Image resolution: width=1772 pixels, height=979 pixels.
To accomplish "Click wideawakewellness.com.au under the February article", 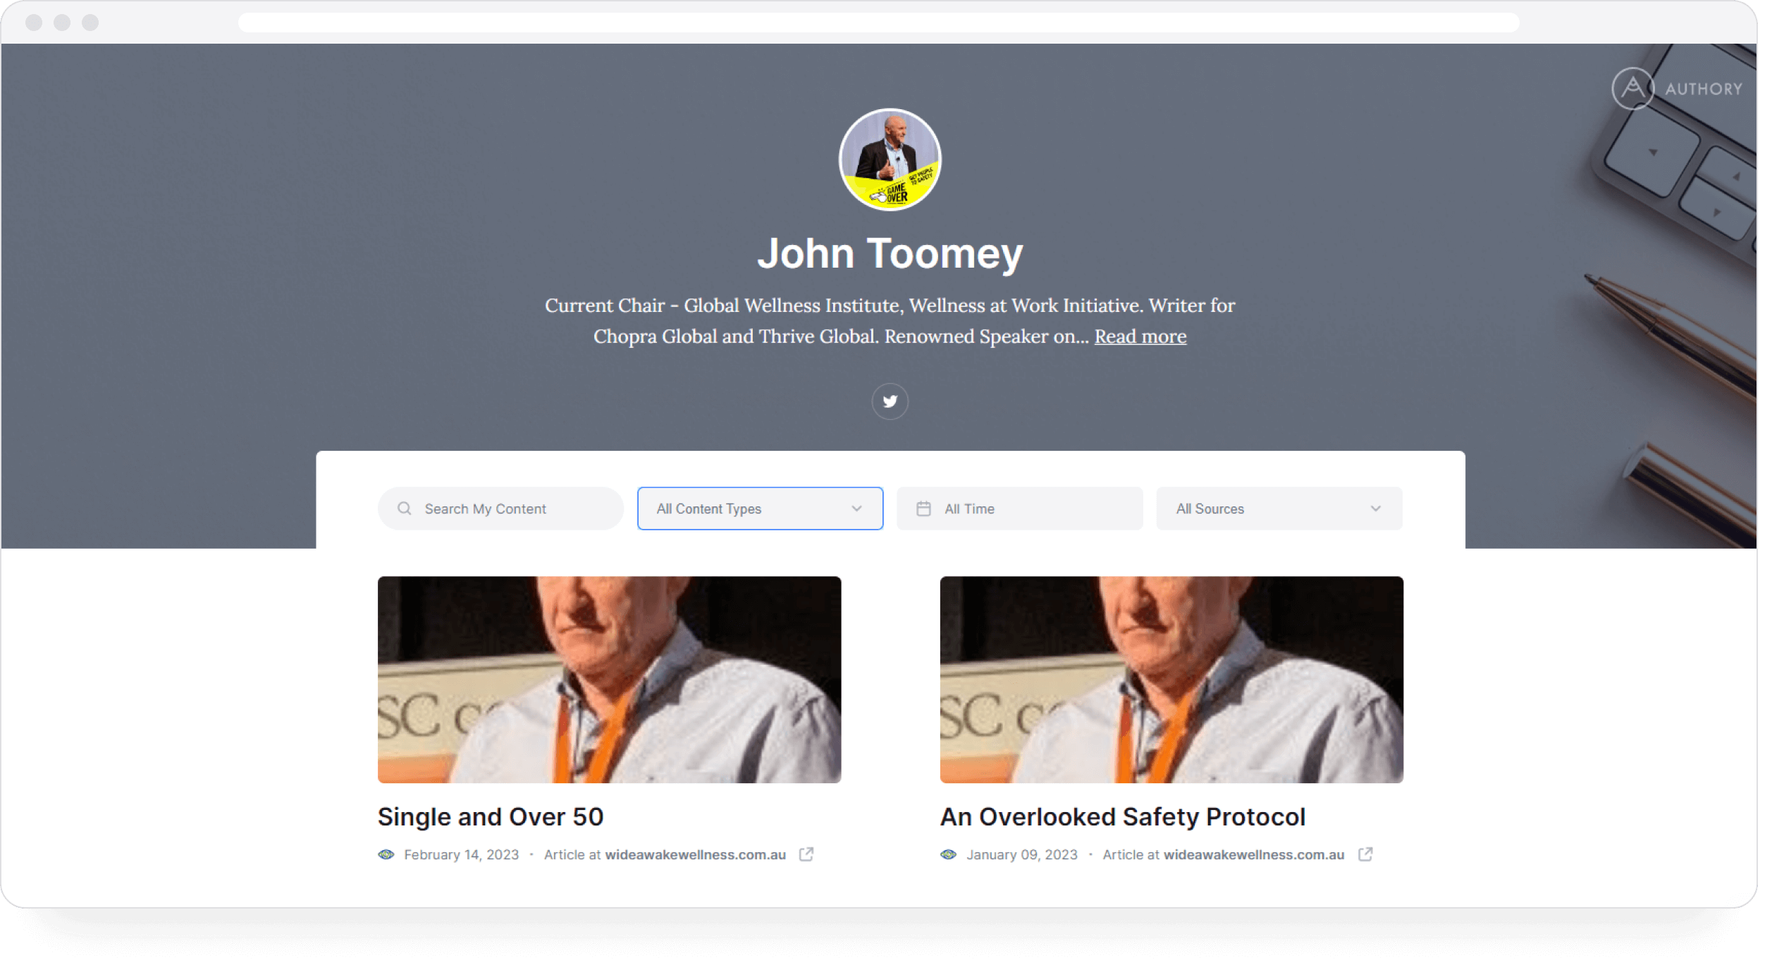I will pos(695,854).
